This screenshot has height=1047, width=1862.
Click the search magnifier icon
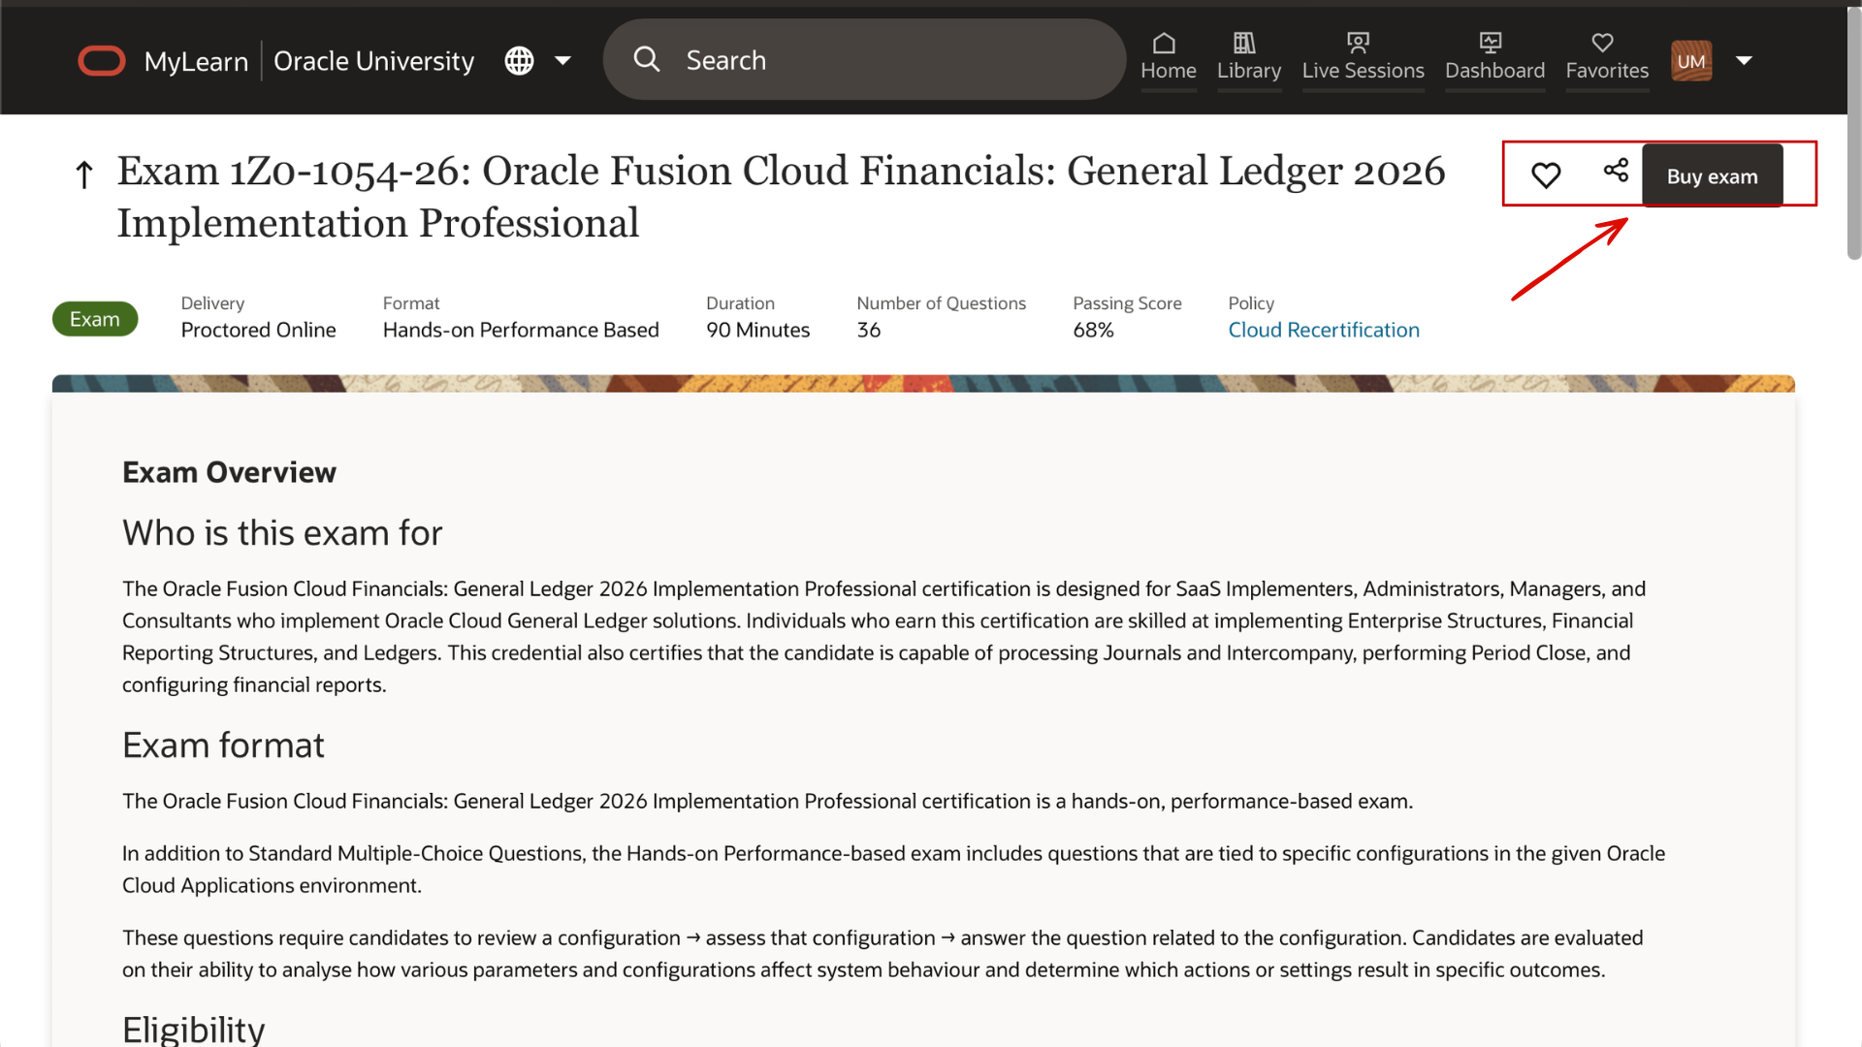647,59
